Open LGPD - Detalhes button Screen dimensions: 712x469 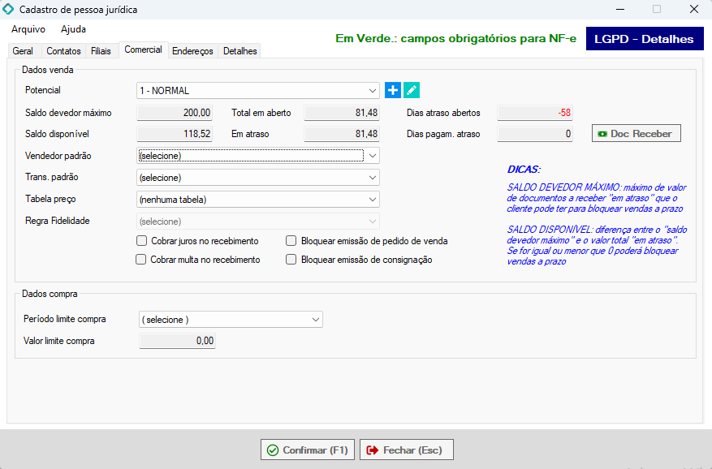644,39
